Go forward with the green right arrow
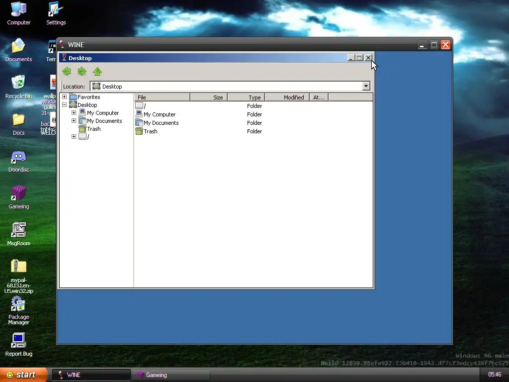This screenshot has width=509, height=382. (x=82, y=71)
